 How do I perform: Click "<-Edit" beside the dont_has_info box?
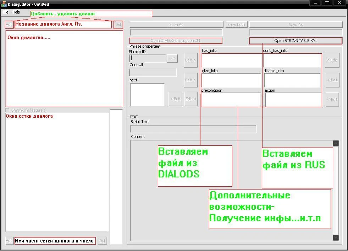pyautogui.click(x=332, y=60)
